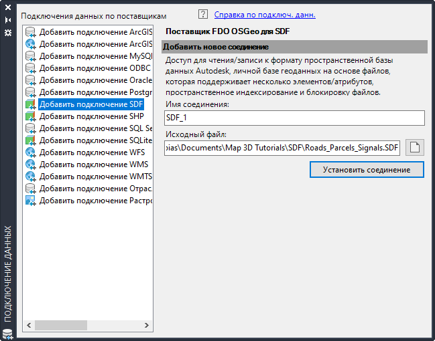Toggle auto-hide of the palette
The height and width of the screenshot is (341, 435).
[8, 20]
